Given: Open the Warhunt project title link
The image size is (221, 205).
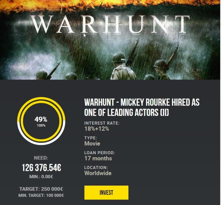Looking at the screenshot, I should tap(142, 107).
